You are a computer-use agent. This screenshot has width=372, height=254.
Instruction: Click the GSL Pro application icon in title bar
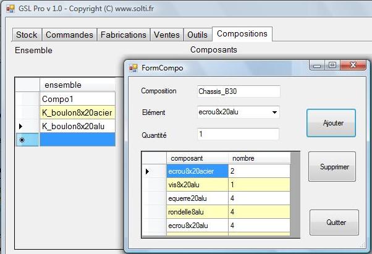(x=11, y=9)
